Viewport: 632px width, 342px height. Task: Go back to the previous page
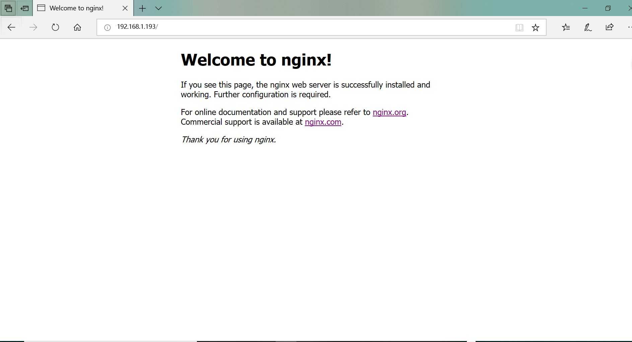pos(11,27)
